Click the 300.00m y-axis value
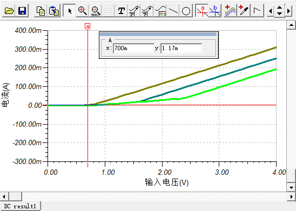This screenshot has width=296, height=211. 28,49
